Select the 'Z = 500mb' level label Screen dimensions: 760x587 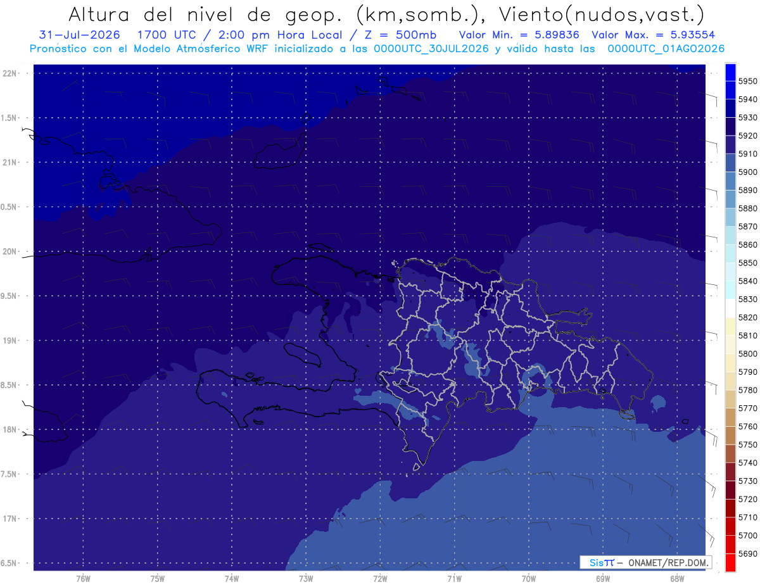(x=400, y=35)
